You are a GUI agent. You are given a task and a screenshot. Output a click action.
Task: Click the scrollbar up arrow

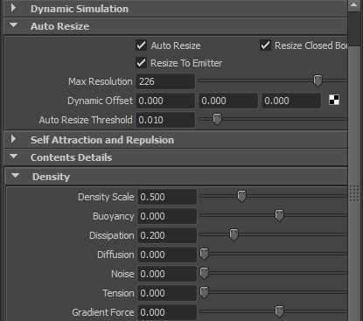click(x=354, y=5)
